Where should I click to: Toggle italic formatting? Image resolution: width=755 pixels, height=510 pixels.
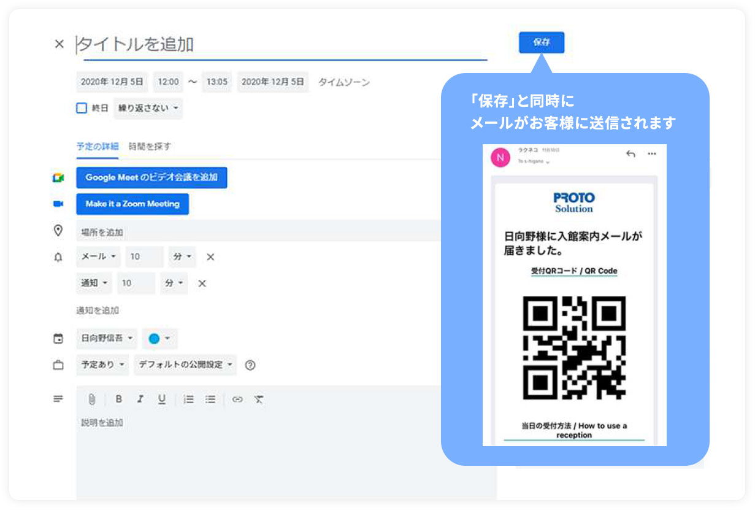pos(140,399)
